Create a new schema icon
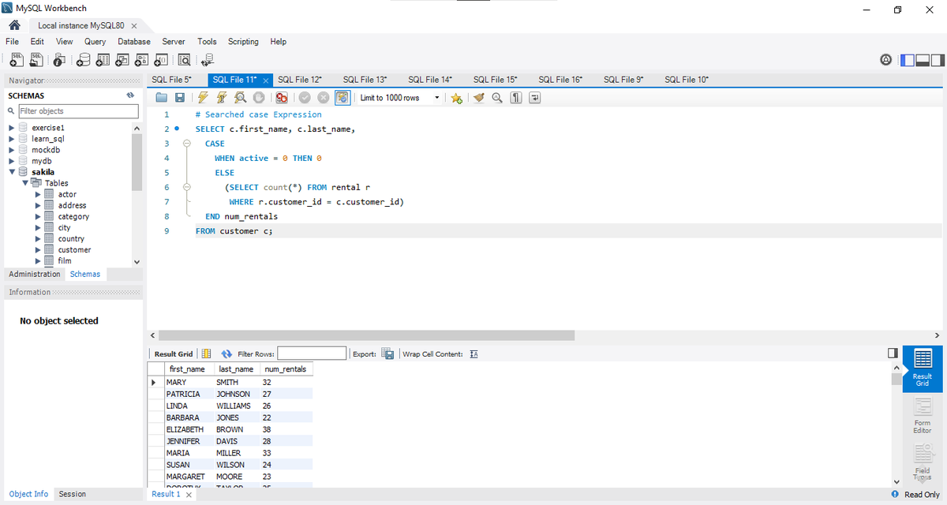The width and height of the screenshot is (947, 505). (x=85, y=60)
